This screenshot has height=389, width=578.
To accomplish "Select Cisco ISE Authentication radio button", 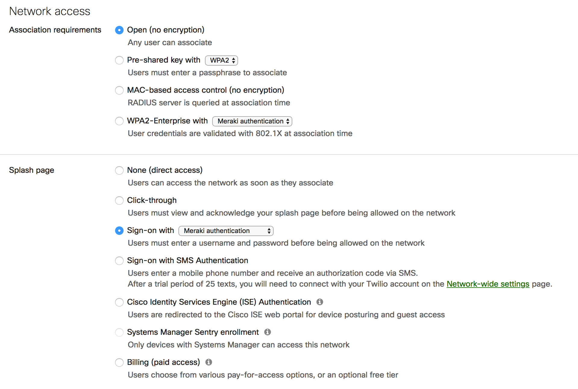I will point(119,302).
